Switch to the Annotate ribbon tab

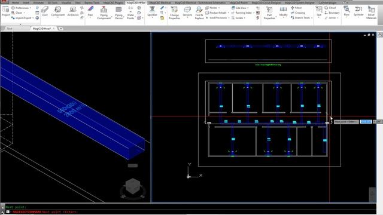click(38, 2)
